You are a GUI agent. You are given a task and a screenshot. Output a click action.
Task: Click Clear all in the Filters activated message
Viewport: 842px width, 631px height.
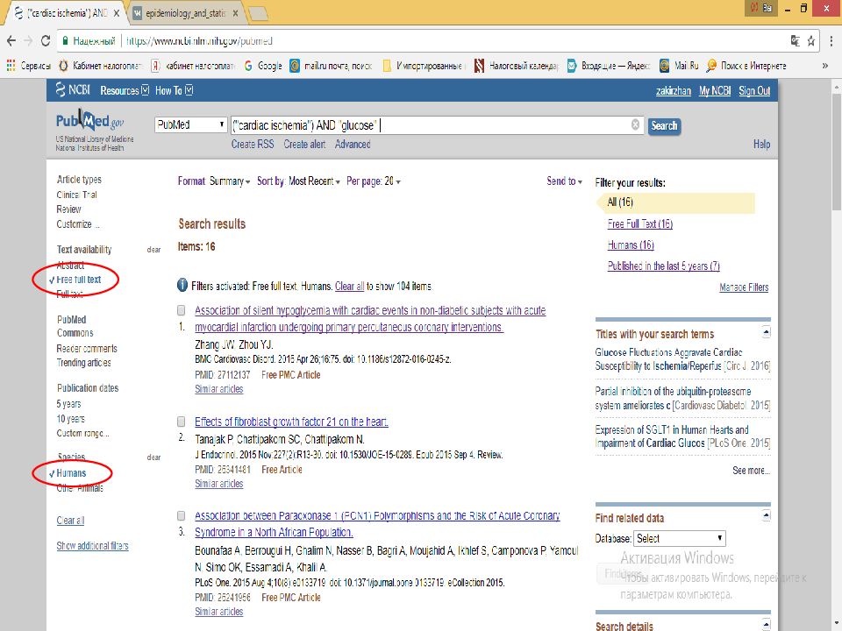[350, 286]
